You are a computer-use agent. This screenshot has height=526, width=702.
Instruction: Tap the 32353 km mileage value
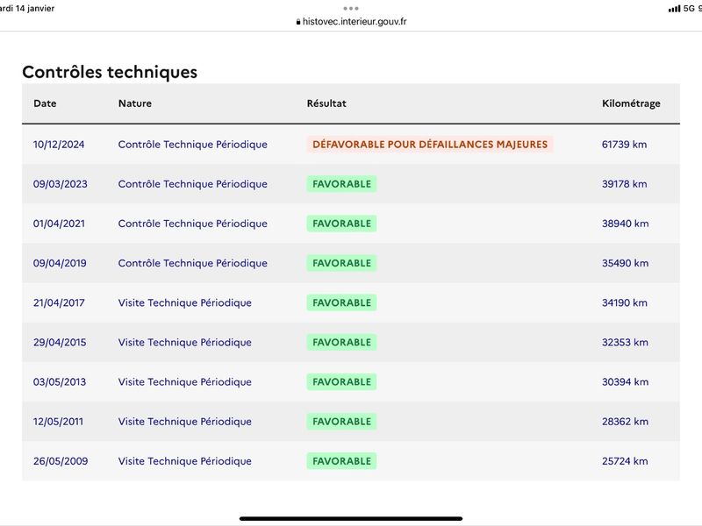[x=625, y=342]
